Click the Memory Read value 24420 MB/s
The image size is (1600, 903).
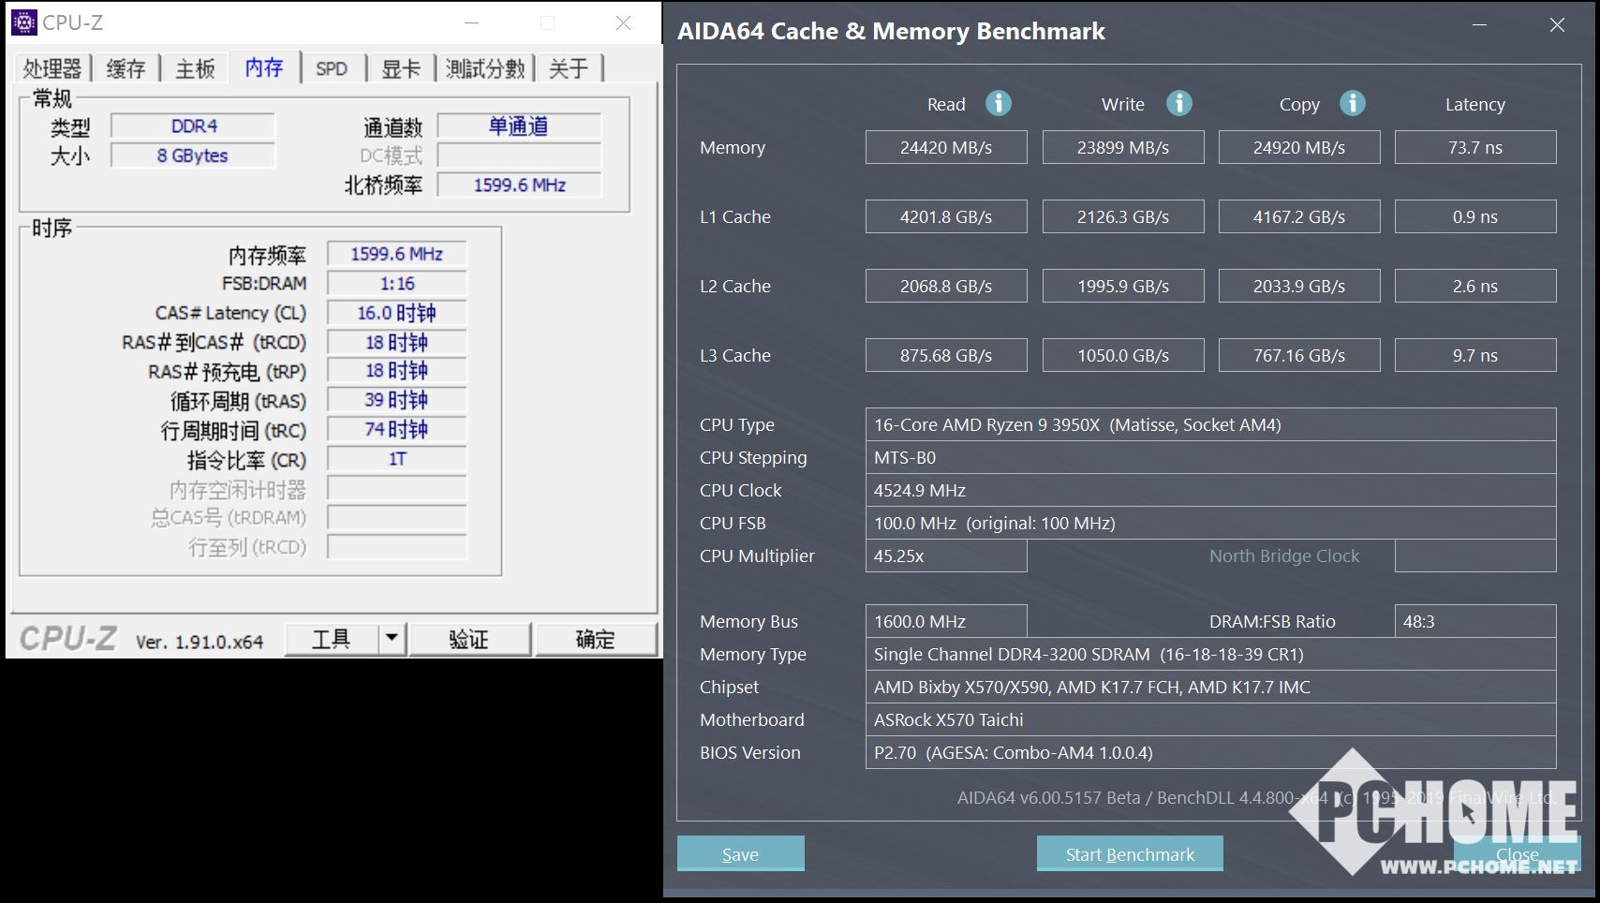pos(946,147)
